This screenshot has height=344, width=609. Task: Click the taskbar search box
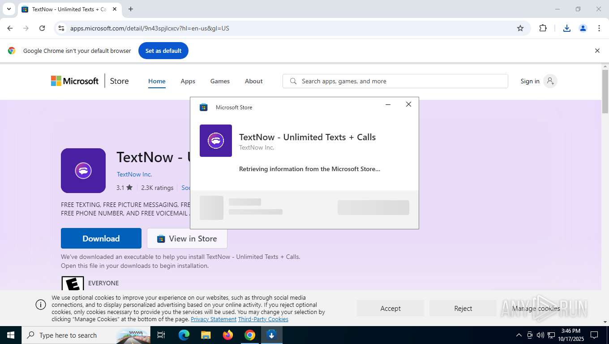coord(86,335)
